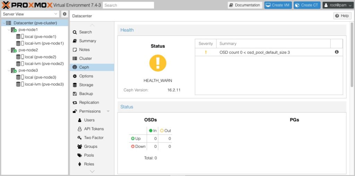Viewport: 355px width, 176px height.
Task: Click the pve-node1 server icon
Action: [14, 30]
